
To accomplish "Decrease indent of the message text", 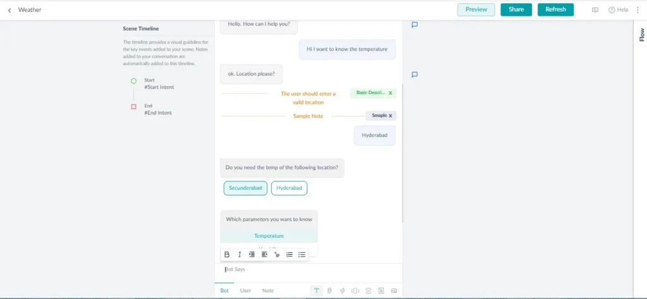I will (265, 254).
